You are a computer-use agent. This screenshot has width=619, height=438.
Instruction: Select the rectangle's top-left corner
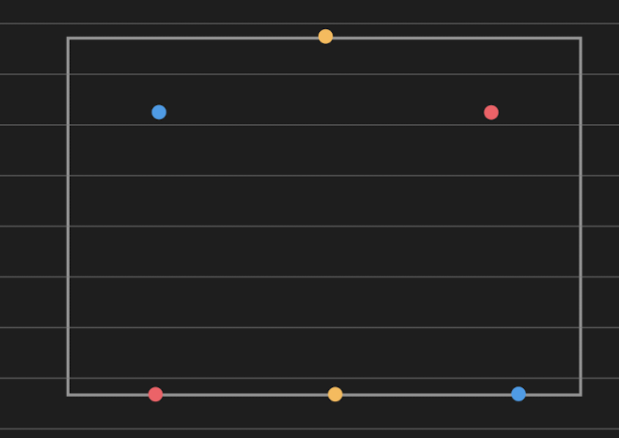click(69, 39)
